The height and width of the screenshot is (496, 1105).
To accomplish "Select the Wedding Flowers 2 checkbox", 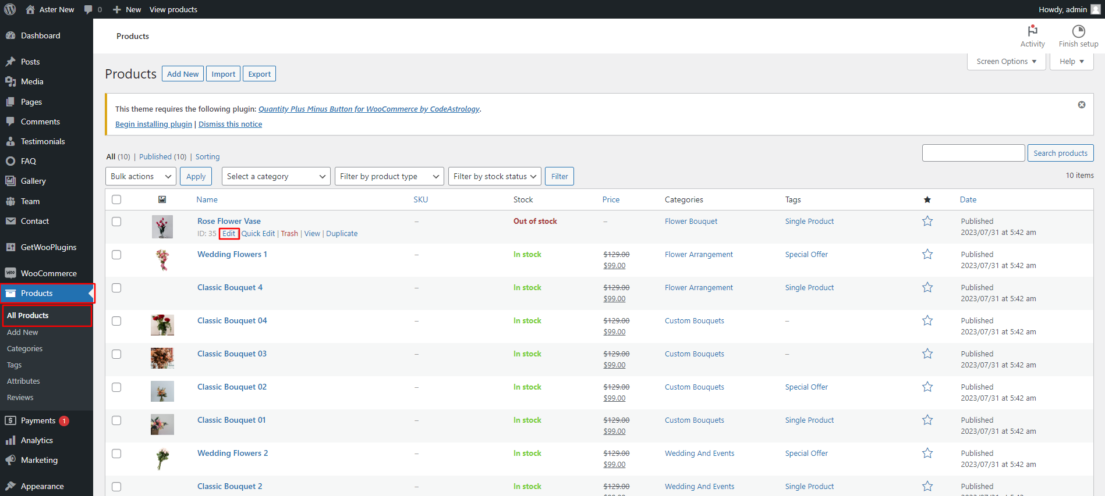I will pos(116,454).
